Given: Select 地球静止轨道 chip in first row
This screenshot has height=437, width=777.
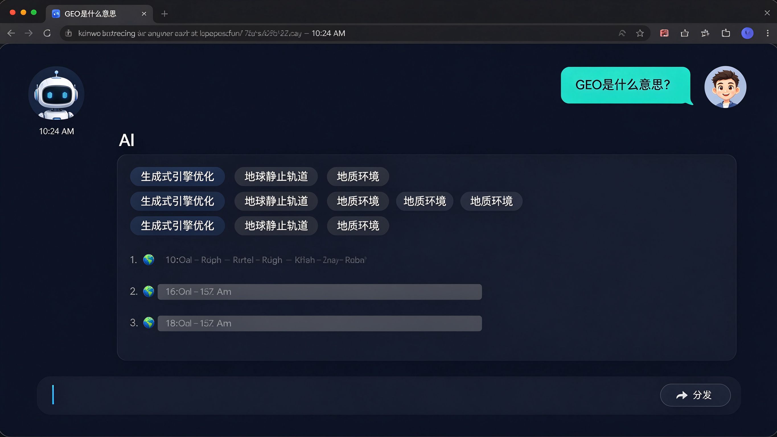Looking at the screenshot, I should coord(276,177).
